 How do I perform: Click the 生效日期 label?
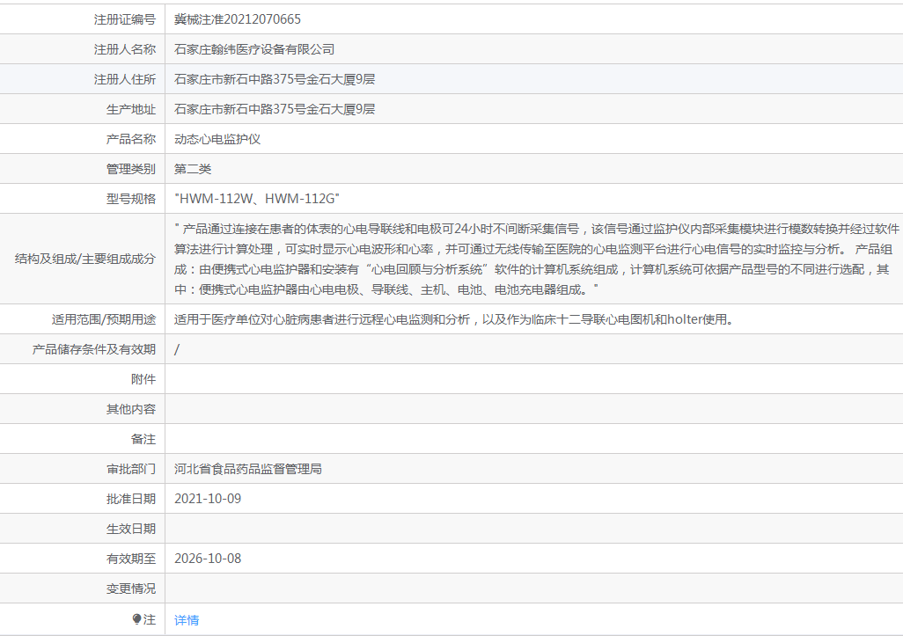point(131,529)
